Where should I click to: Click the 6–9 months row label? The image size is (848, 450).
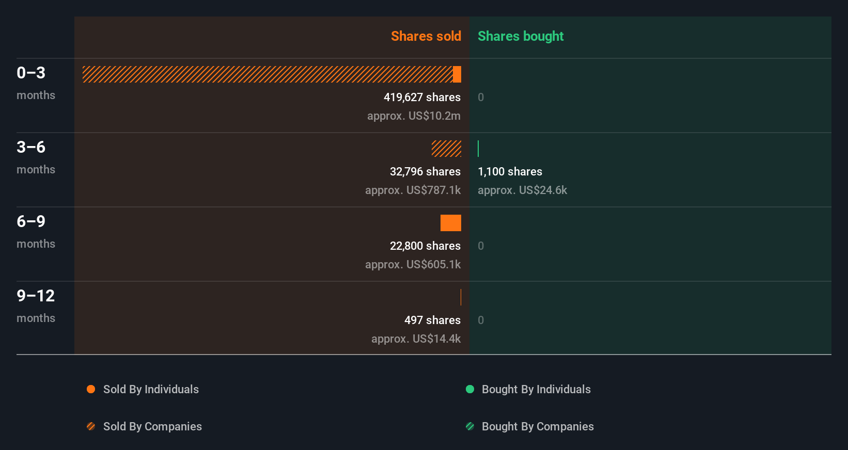pyautogui.click(x=36, y=231)
